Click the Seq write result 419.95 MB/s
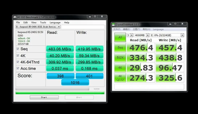 point(89,49)
